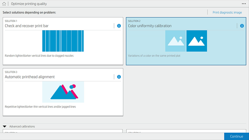Viewport: 249px width, 140px height.
Task: Go to the Home screen icon
Action: tap(4, 4)
